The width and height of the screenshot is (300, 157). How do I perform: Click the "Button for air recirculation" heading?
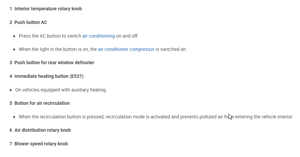point(42,103)
